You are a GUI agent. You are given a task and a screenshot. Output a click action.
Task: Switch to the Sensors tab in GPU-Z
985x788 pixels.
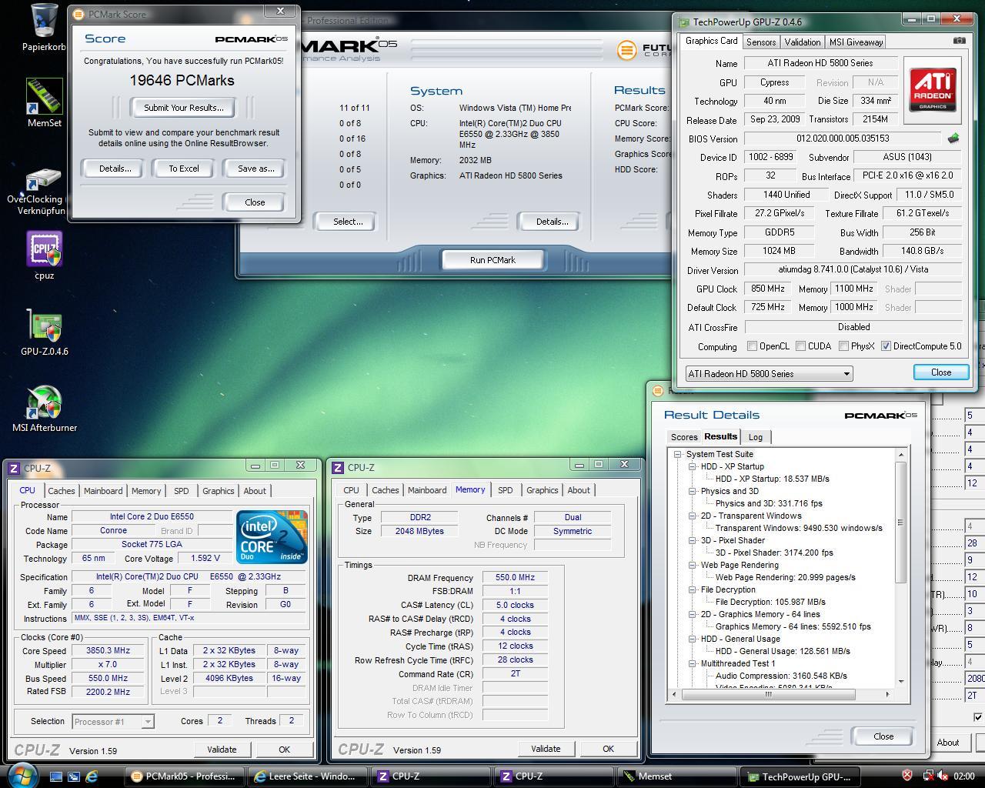click(x=760, y=42)
